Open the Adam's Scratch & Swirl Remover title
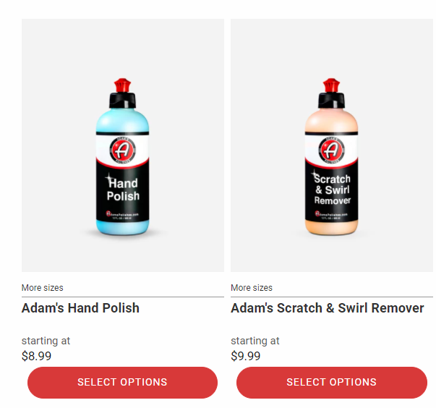Image resolution: width=436 pixels, height=408 pixels. 328,308
